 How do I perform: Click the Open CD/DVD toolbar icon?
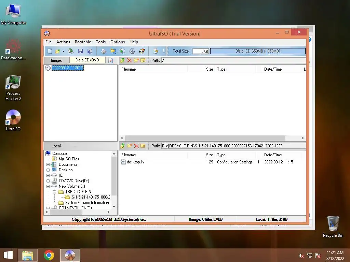pos(70,51)
